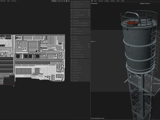160x120 pixels.
Task: Stop Interactive Mapping
Action: [80, 26]
